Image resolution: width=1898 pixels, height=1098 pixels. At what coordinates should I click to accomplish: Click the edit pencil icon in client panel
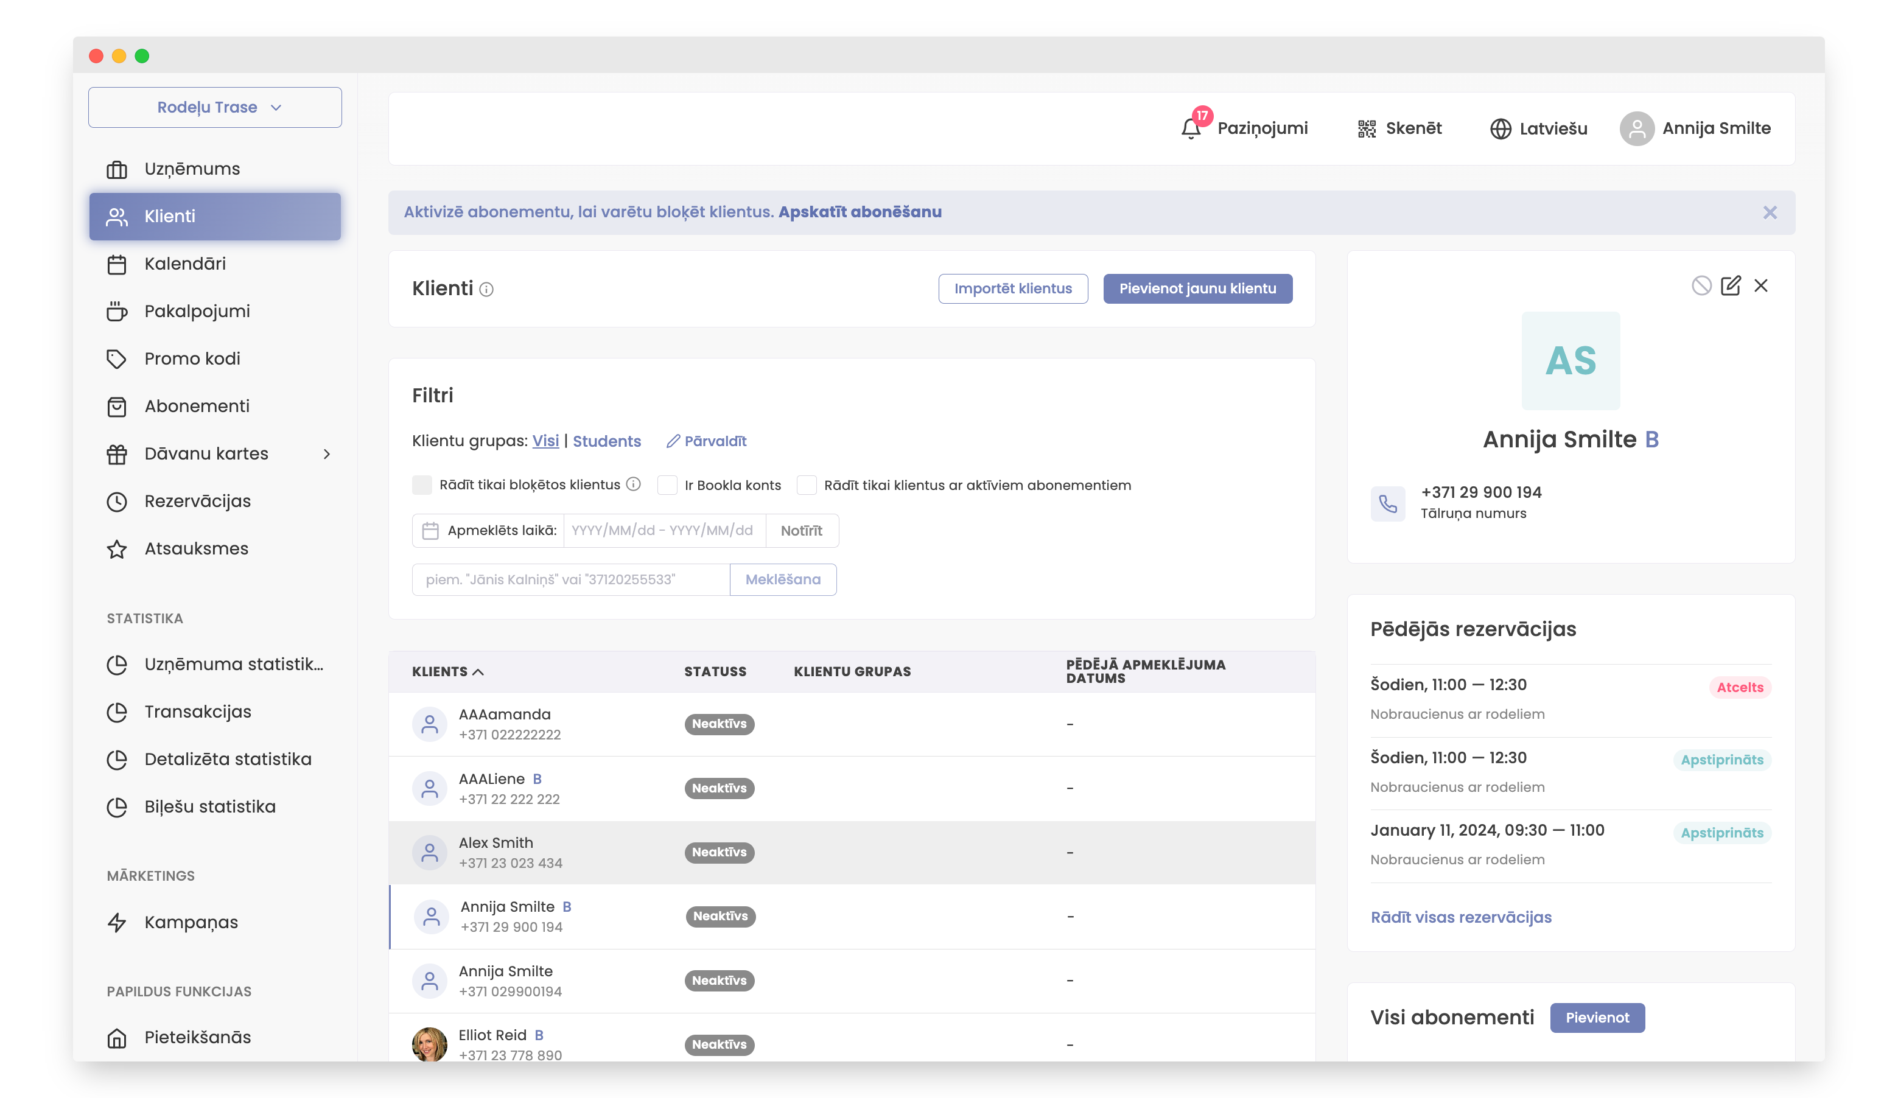1730,285
